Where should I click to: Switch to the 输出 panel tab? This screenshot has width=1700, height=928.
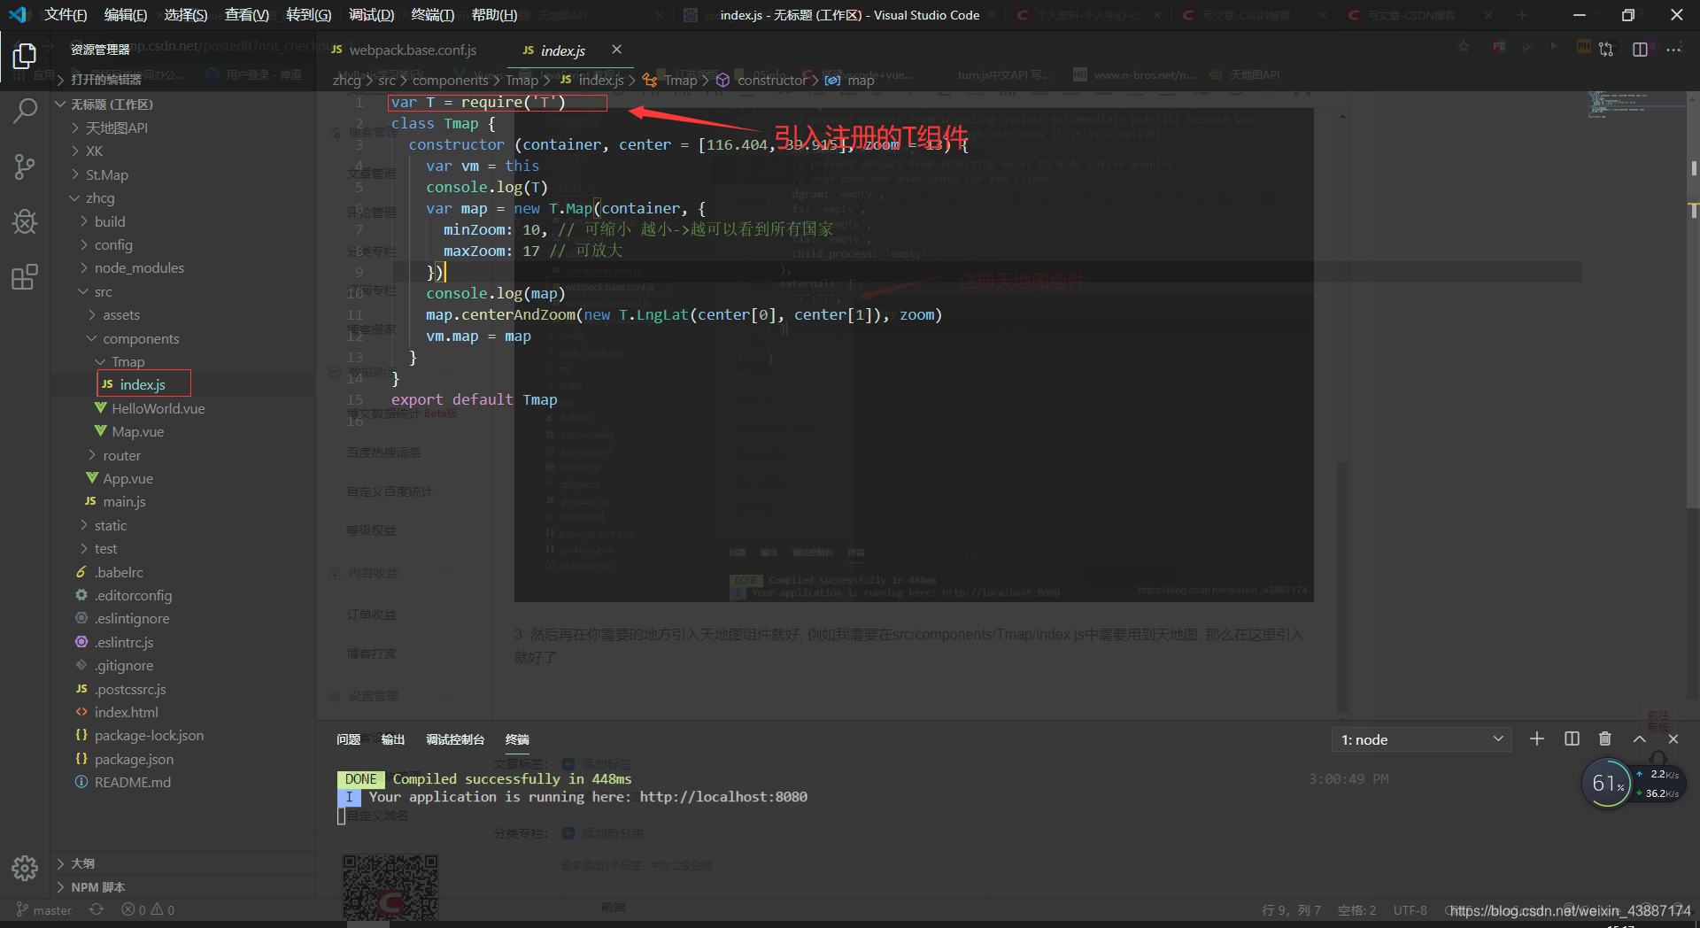coord(392,739)
